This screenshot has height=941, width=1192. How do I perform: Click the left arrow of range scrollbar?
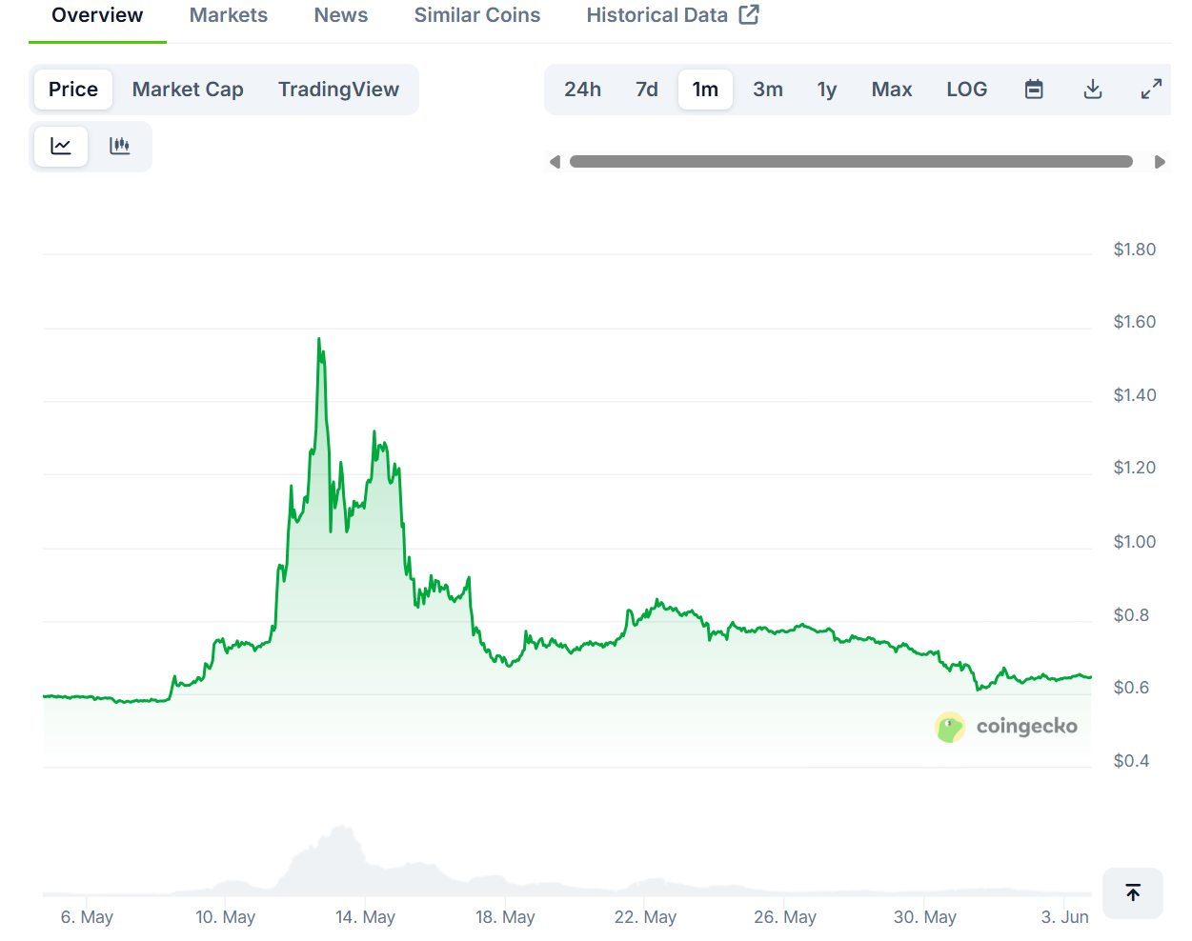pos(555,162)
